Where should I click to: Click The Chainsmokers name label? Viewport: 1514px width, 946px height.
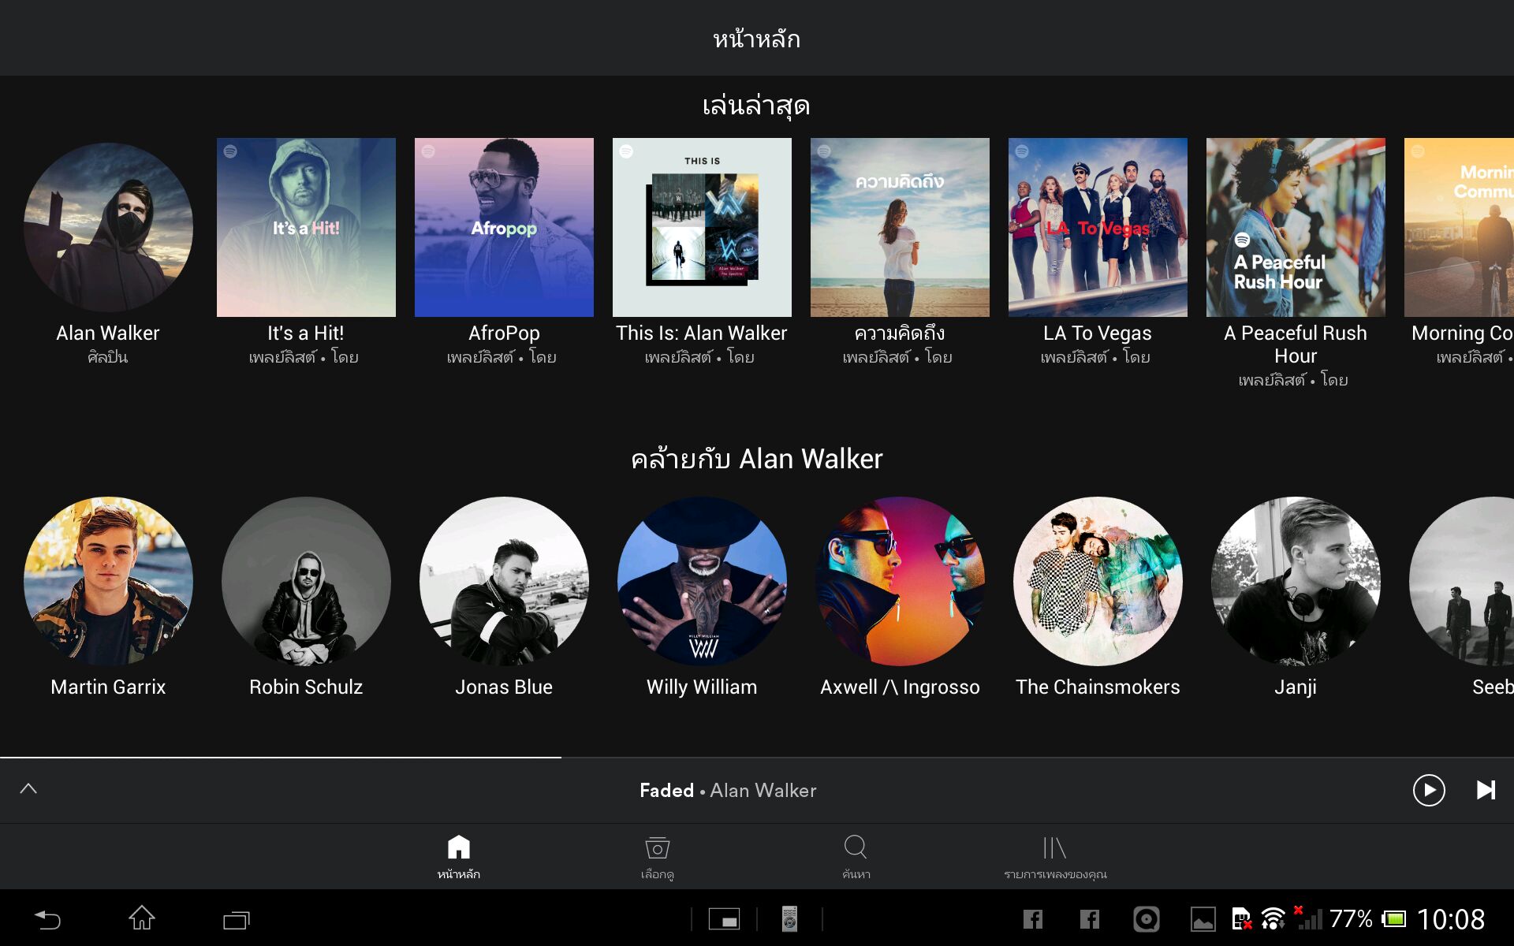click(x=1098, y=687)
